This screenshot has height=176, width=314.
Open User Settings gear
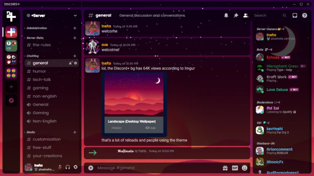pyautogui.click(x=76, y=167)
